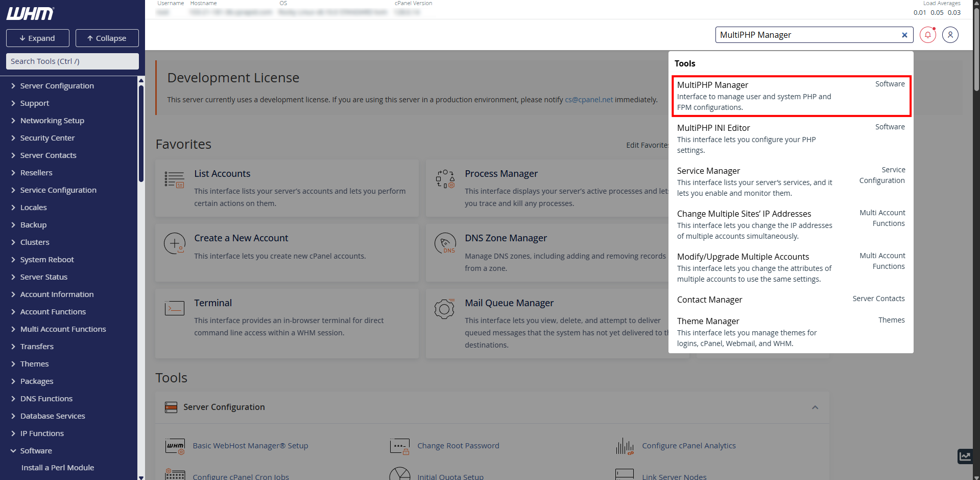Click the Change Root Password icon
Screen dimensions: 980x480
[399, 446]
